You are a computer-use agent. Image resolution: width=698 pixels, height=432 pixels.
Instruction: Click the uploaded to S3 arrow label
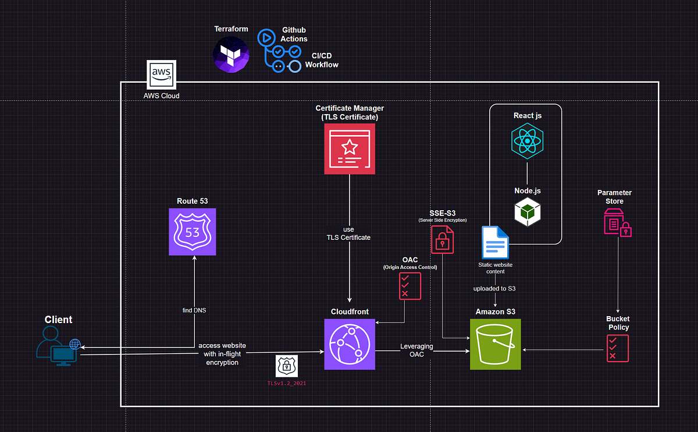(x=494, y=288)
